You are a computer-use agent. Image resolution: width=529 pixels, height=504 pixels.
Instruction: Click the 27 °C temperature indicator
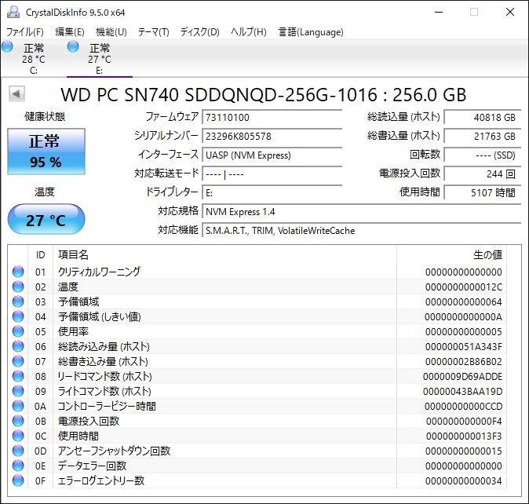46,220
